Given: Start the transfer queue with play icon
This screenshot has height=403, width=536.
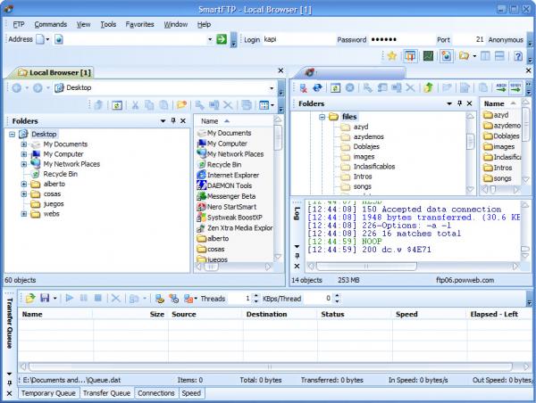Looking at the screenshot, I should click(70, 299).
